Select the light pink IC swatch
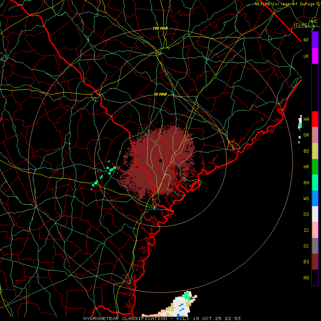 pos(315,230)
